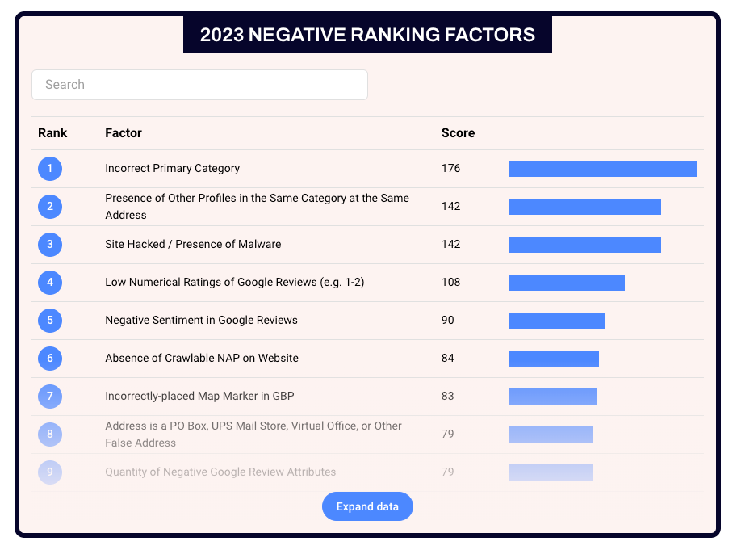
Task: Click the Score column header
Action: [458, 132]
